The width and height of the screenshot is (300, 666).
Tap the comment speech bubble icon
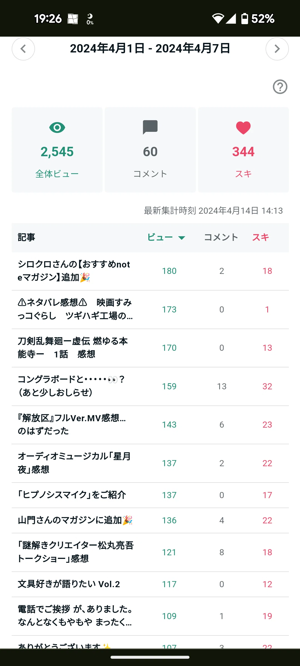point(150,127)
